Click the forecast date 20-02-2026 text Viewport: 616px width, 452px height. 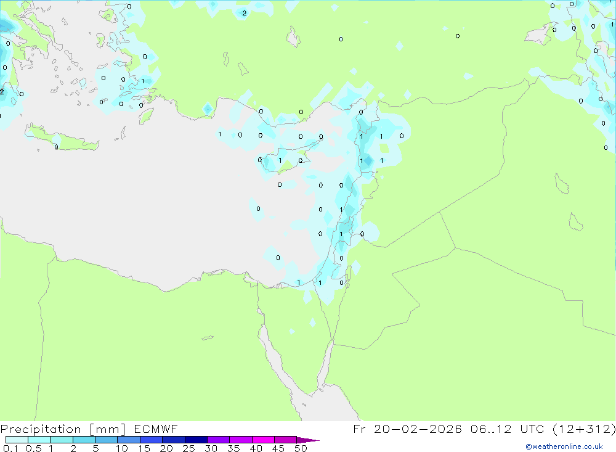[x=417, y=429]
